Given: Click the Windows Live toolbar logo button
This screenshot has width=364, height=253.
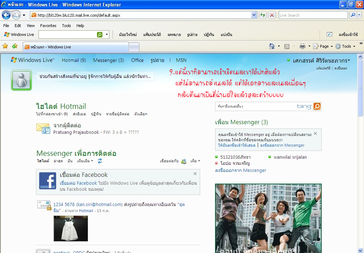Looking at the screenshot, I should click(x=19, y=35).
